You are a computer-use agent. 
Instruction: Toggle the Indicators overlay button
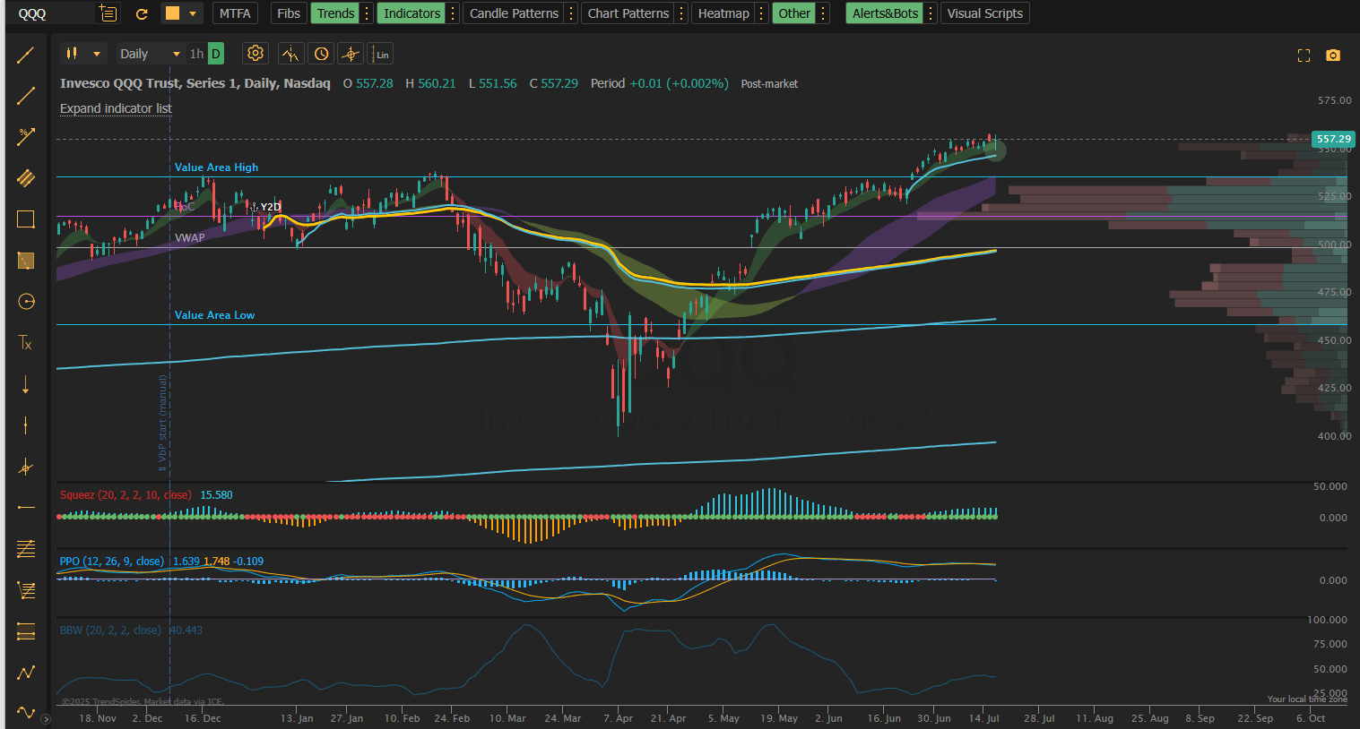coord(412,13)
